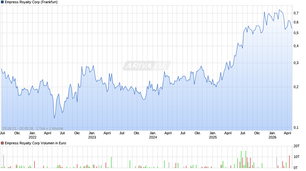
Task: Click the blue legend square for Empress Royalty Corp
Action: (x=2, y=2)
